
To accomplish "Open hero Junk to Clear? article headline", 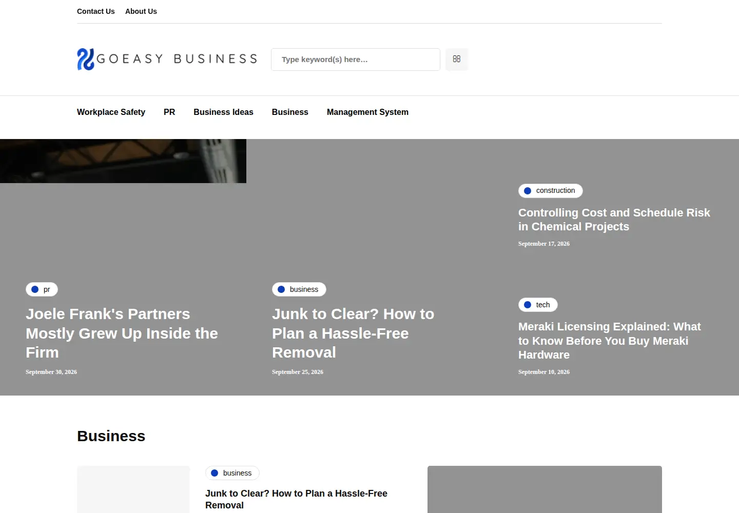I will click(353, 333).
